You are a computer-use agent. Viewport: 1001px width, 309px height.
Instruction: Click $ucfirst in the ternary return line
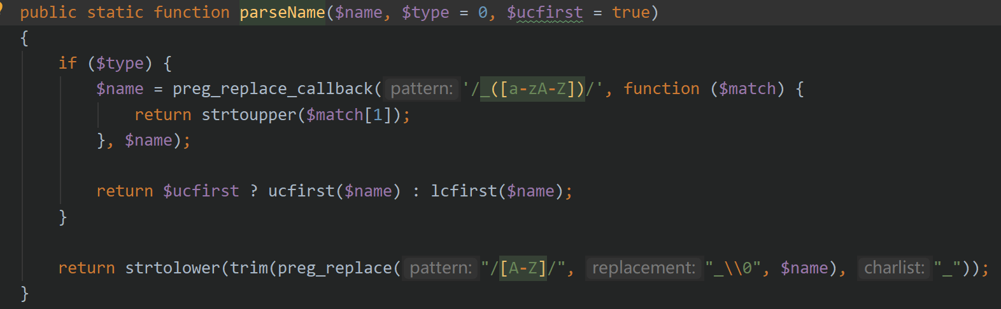pos(201,191)
